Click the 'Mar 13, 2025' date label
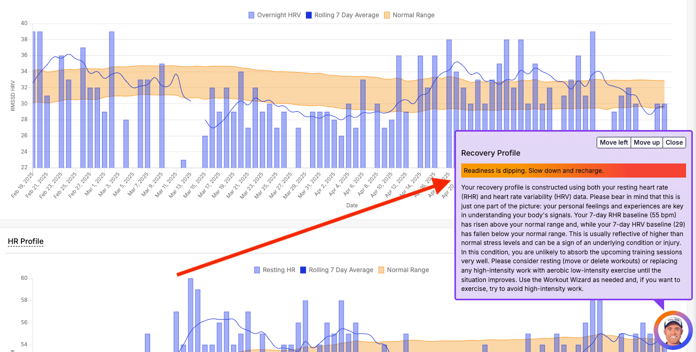696x352 pixels. tap(180, 185)
